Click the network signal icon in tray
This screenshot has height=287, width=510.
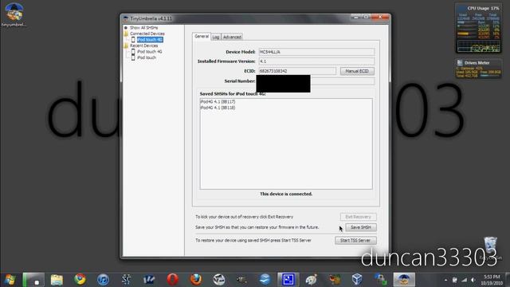click(464, 280)
